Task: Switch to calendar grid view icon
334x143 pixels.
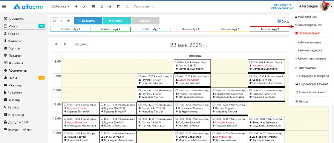Action: click(54, 21)
